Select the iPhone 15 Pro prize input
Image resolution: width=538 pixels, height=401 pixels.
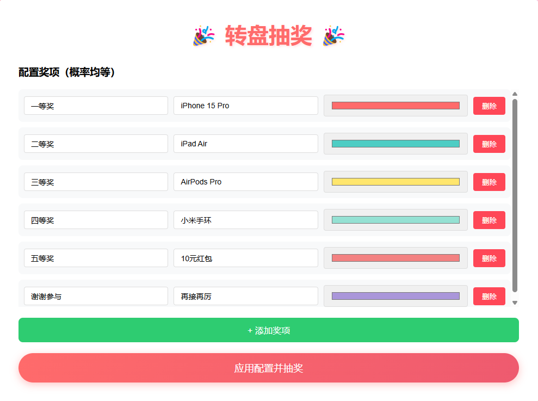click(245, 106)
